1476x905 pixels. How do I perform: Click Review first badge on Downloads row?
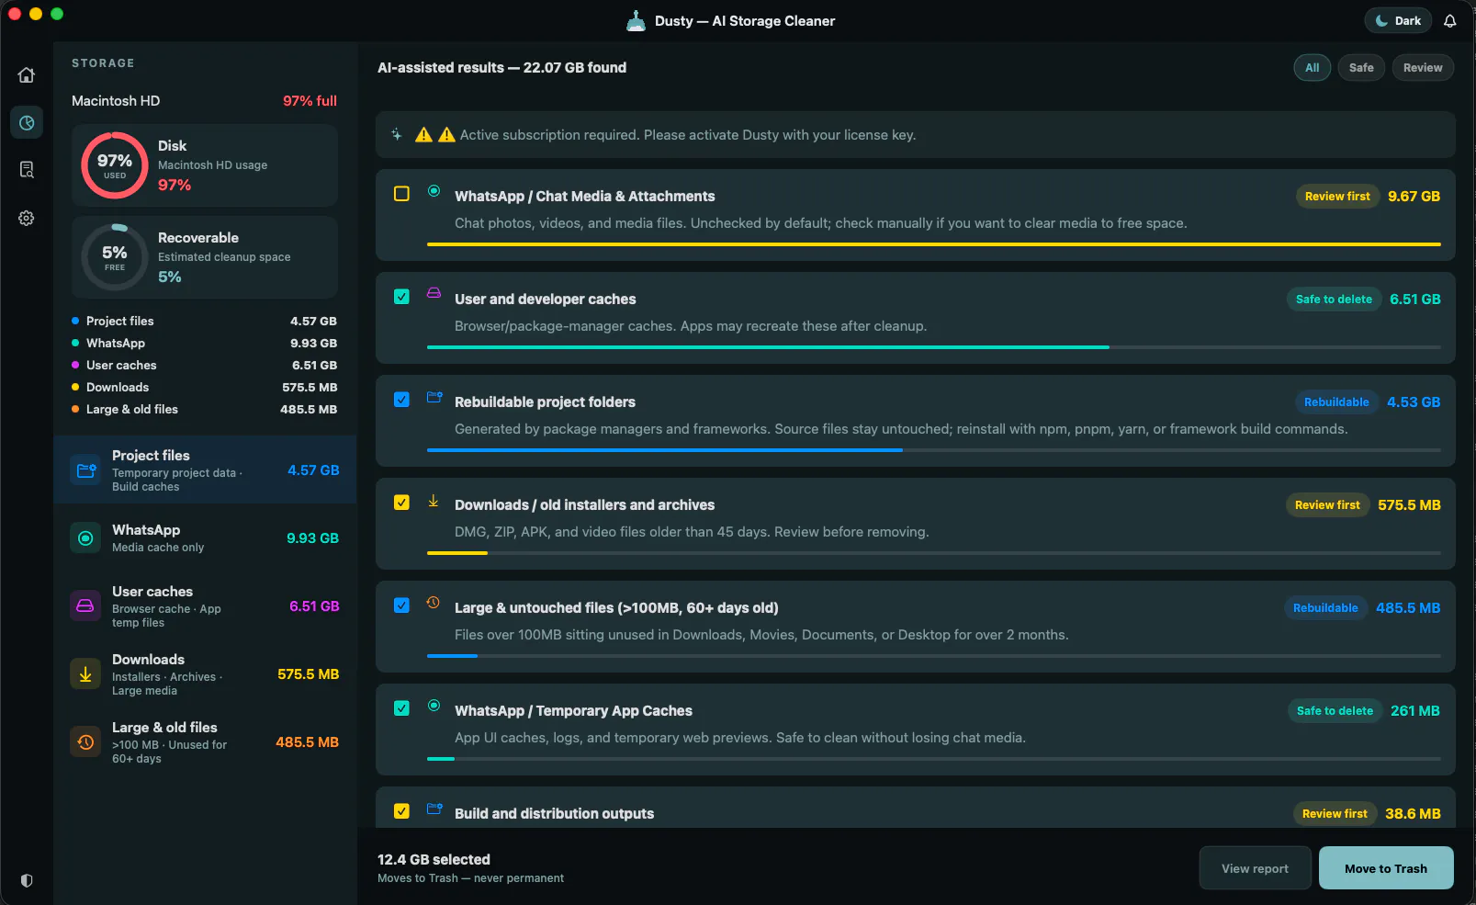[x=1327, y=505]
